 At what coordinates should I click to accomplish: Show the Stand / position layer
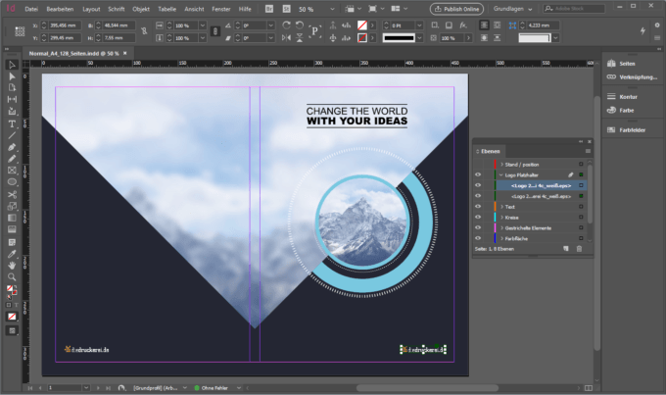[x=478, y=164]
